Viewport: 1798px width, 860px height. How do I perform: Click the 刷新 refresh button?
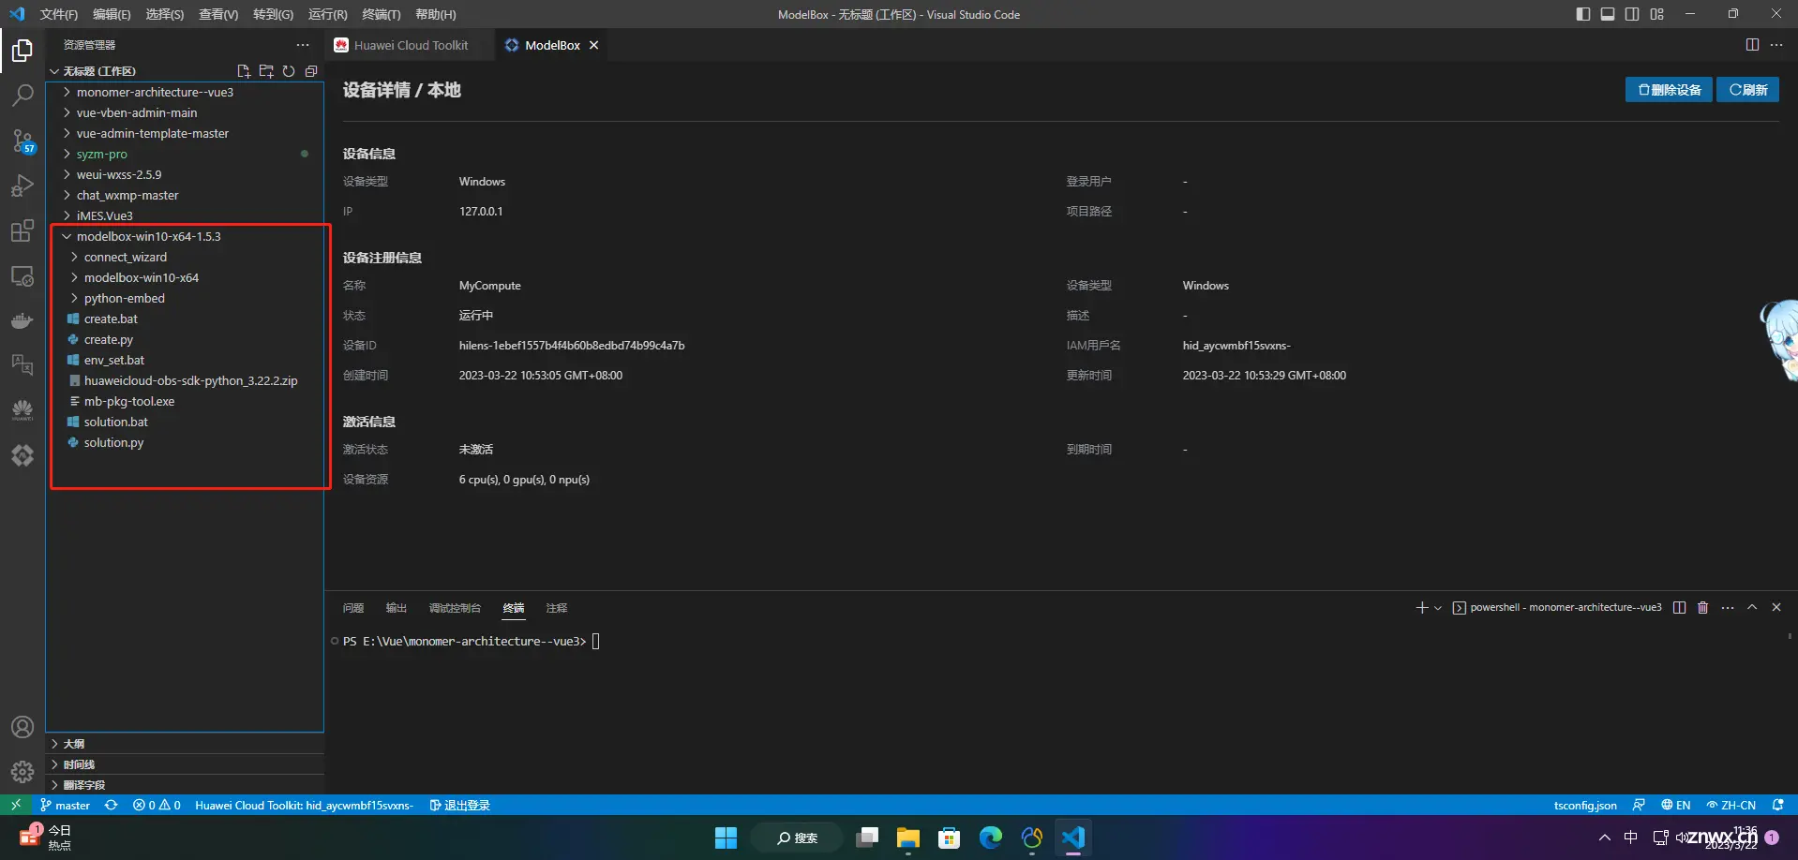click(1748, 90)
